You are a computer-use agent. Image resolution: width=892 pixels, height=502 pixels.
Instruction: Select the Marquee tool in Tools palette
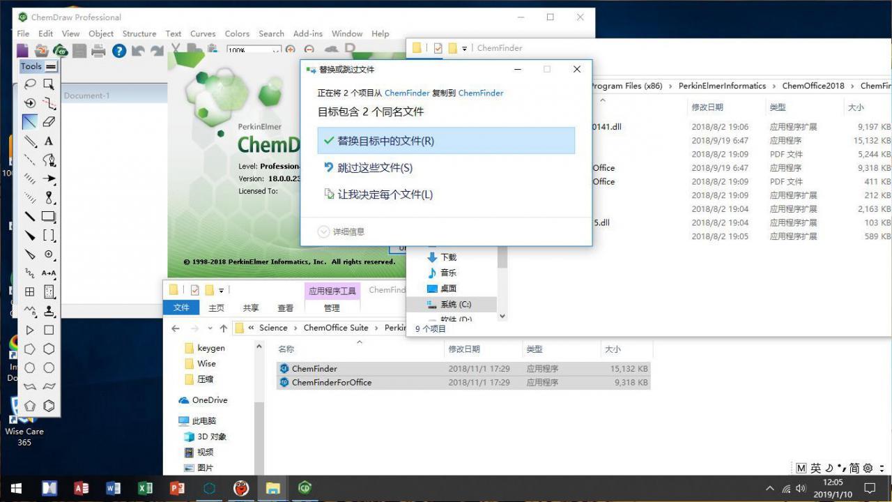(49, 84)
